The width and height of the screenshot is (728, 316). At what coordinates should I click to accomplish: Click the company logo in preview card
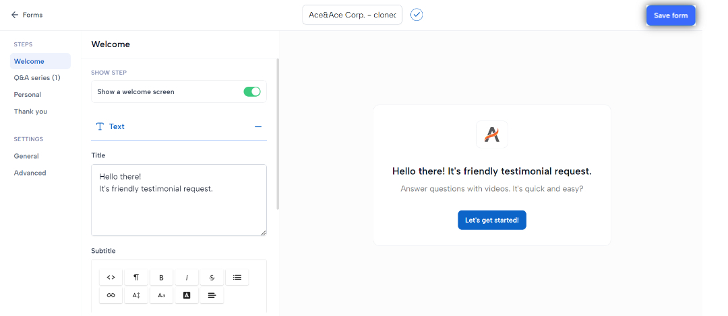tap(491, 134)
